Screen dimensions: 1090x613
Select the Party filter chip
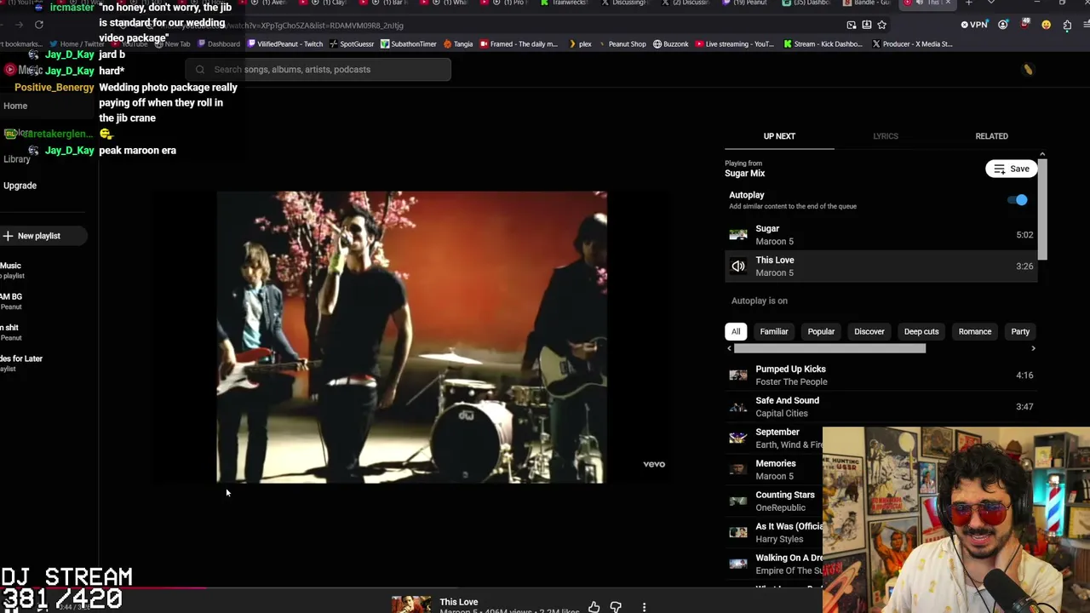[1020, 331]
